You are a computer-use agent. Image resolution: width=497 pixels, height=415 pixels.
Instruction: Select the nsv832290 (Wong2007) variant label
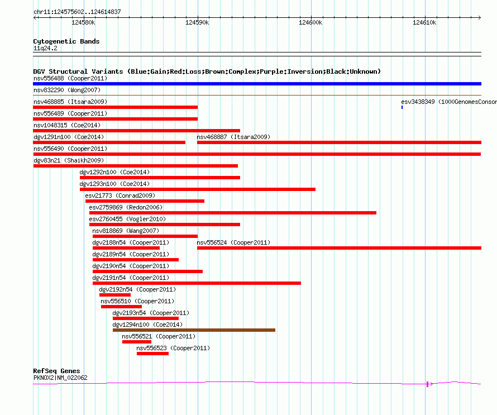click(67, 90)
